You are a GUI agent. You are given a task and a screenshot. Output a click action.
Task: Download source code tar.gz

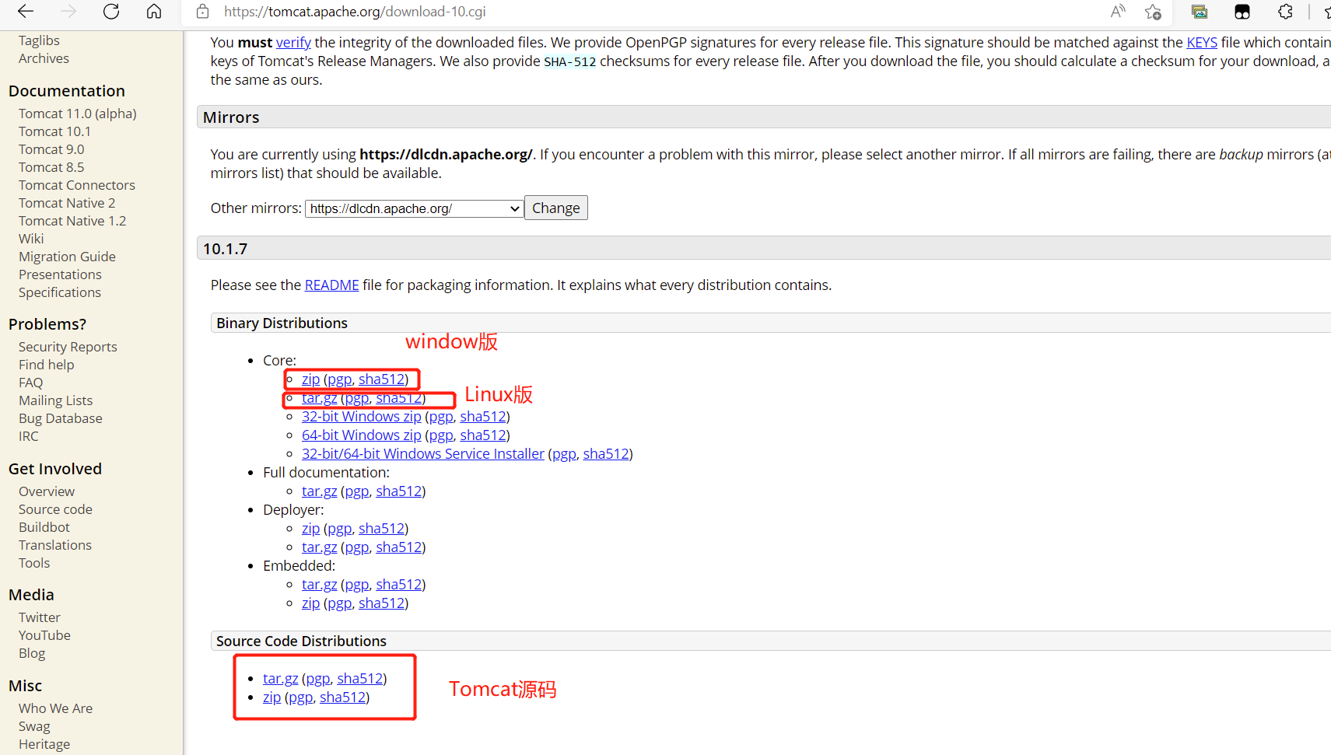coord(281,679)
